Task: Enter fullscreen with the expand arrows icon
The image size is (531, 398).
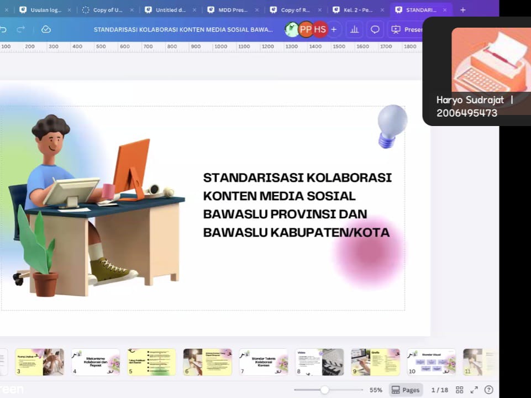Action: (474, 390)
